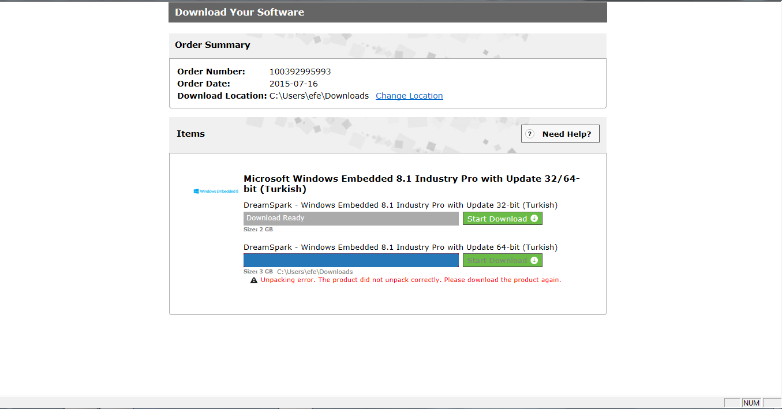Screen dimensions: 782x409
Task: Click the Download Location: label
Action: coord(222,96)
